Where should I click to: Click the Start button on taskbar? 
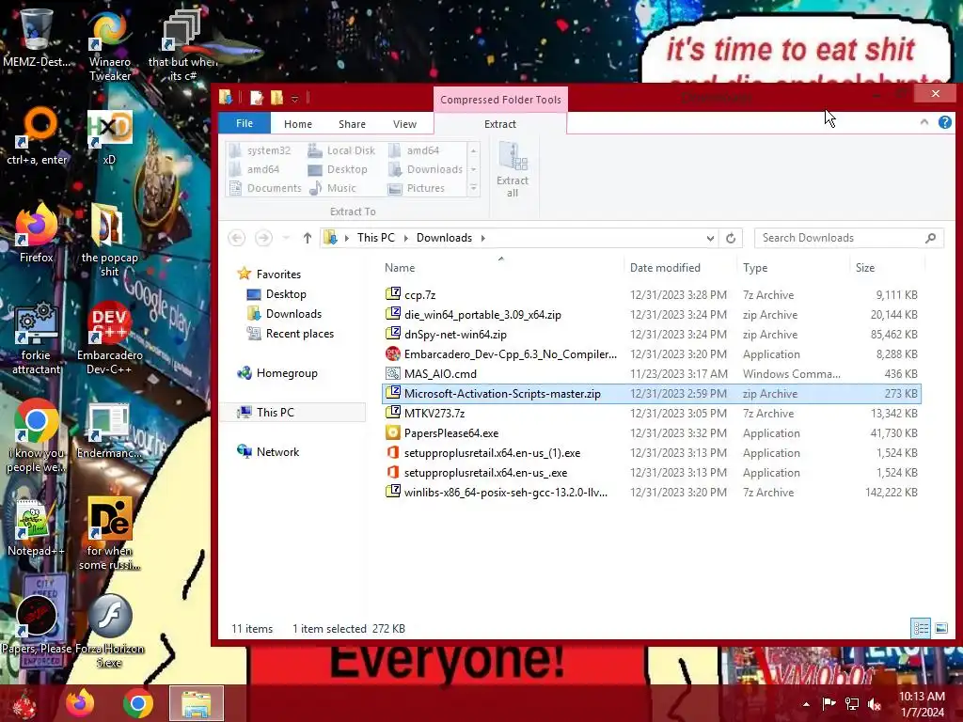(24, 704)
